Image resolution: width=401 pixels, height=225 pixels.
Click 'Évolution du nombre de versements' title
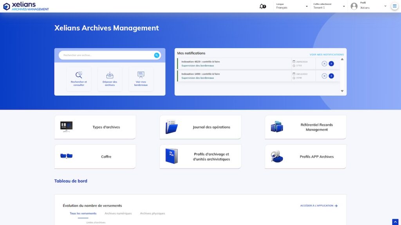pos(92,205)
